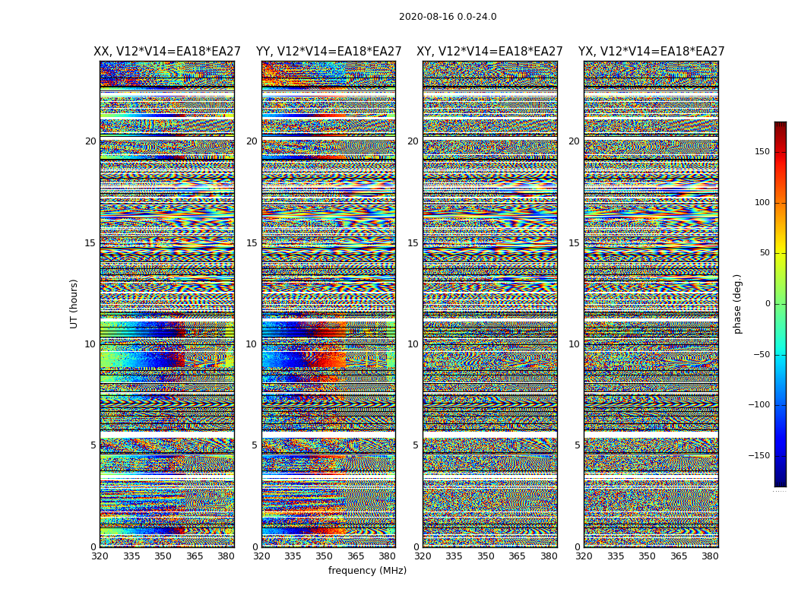Image resolution: width=798 pixels, height=608 pixels.
Task: Click the 10 tick on YY plot y-axis
Action: click(252, 344)
